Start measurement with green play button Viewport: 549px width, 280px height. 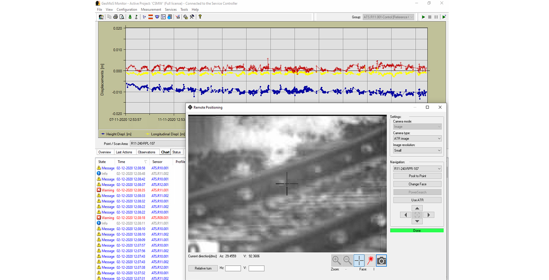point(423,17)
